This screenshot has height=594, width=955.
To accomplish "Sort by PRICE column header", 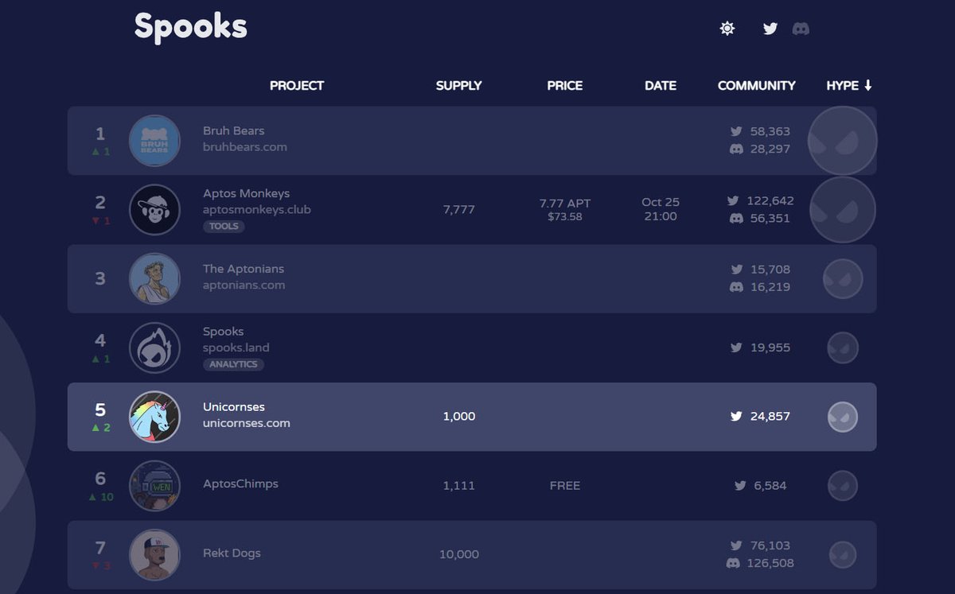I will 565,85.
